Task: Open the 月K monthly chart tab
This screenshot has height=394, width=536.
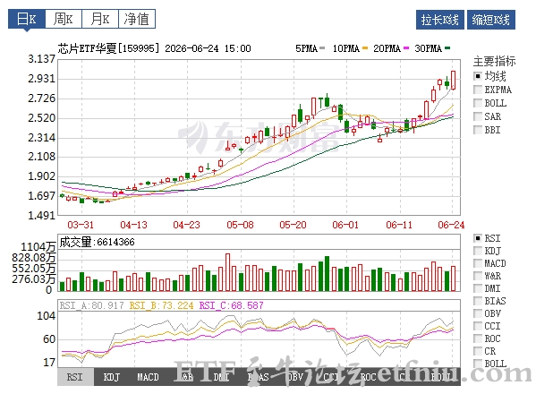Action: [100, 19]
